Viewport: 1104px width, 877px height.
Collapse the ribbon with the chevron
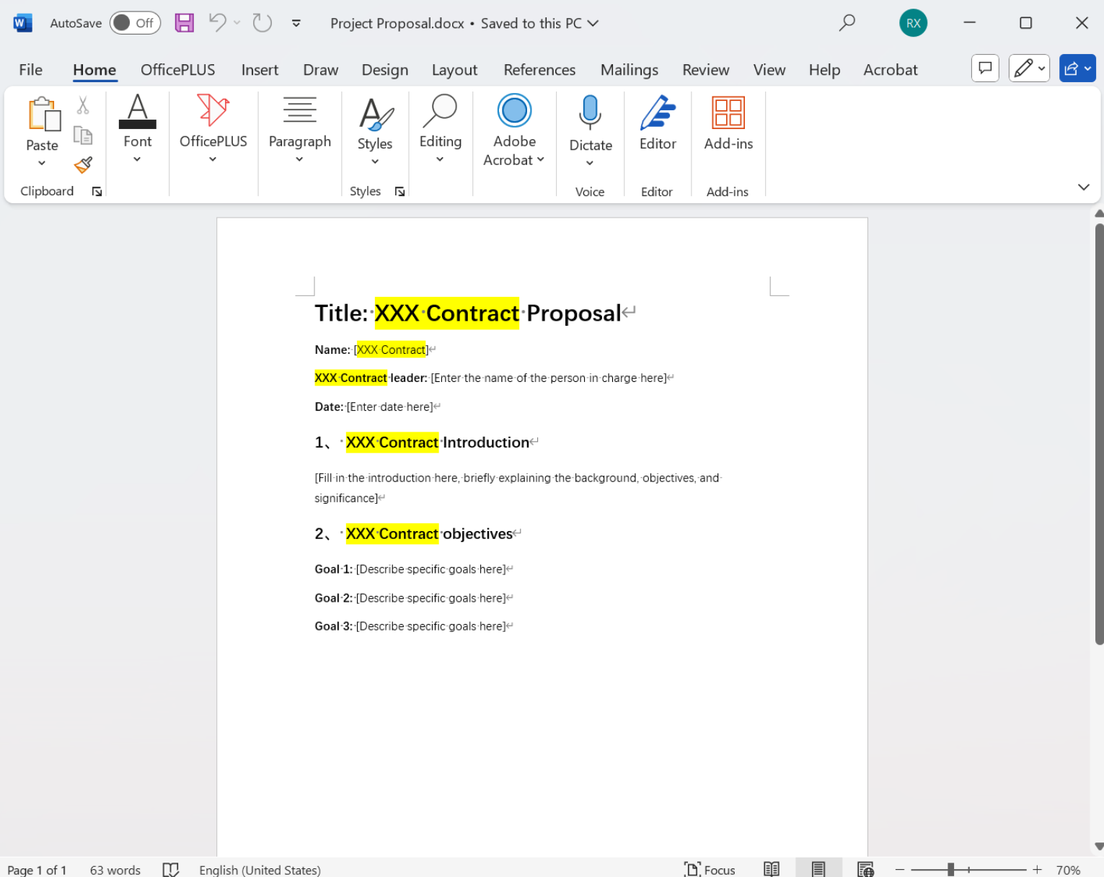click(1083, 187)
